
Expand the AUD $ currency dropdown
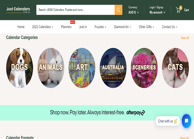(x=134, y=12)
